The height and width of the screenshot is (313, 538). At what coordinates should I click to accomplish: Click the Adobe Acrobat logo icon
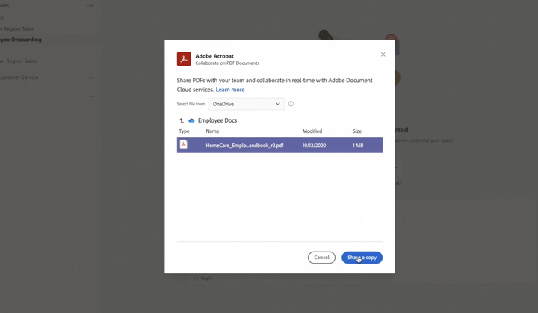point(184,59)
